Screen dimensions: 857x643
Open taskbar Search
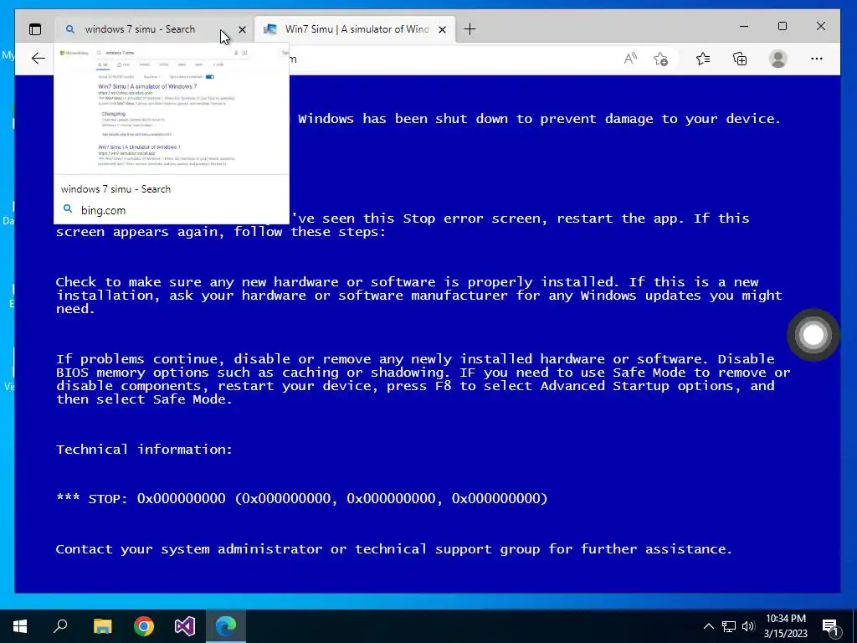click(60, 626)
